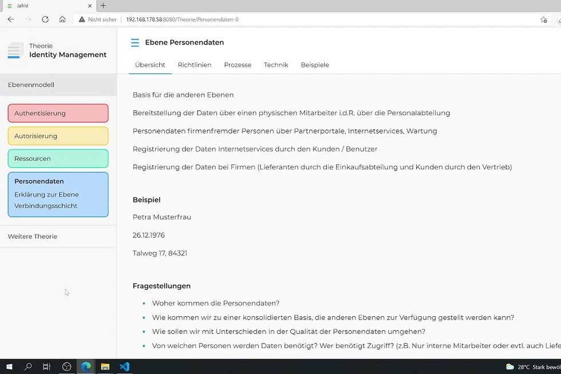The width and height of the screenshot is (561, 374).
Task: Select the red Authentisierung layer
Action: click(x=58, y=113)
